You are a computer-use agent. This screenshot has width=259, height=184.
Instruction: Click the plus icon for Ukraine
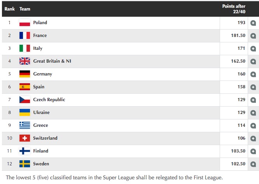253,113
